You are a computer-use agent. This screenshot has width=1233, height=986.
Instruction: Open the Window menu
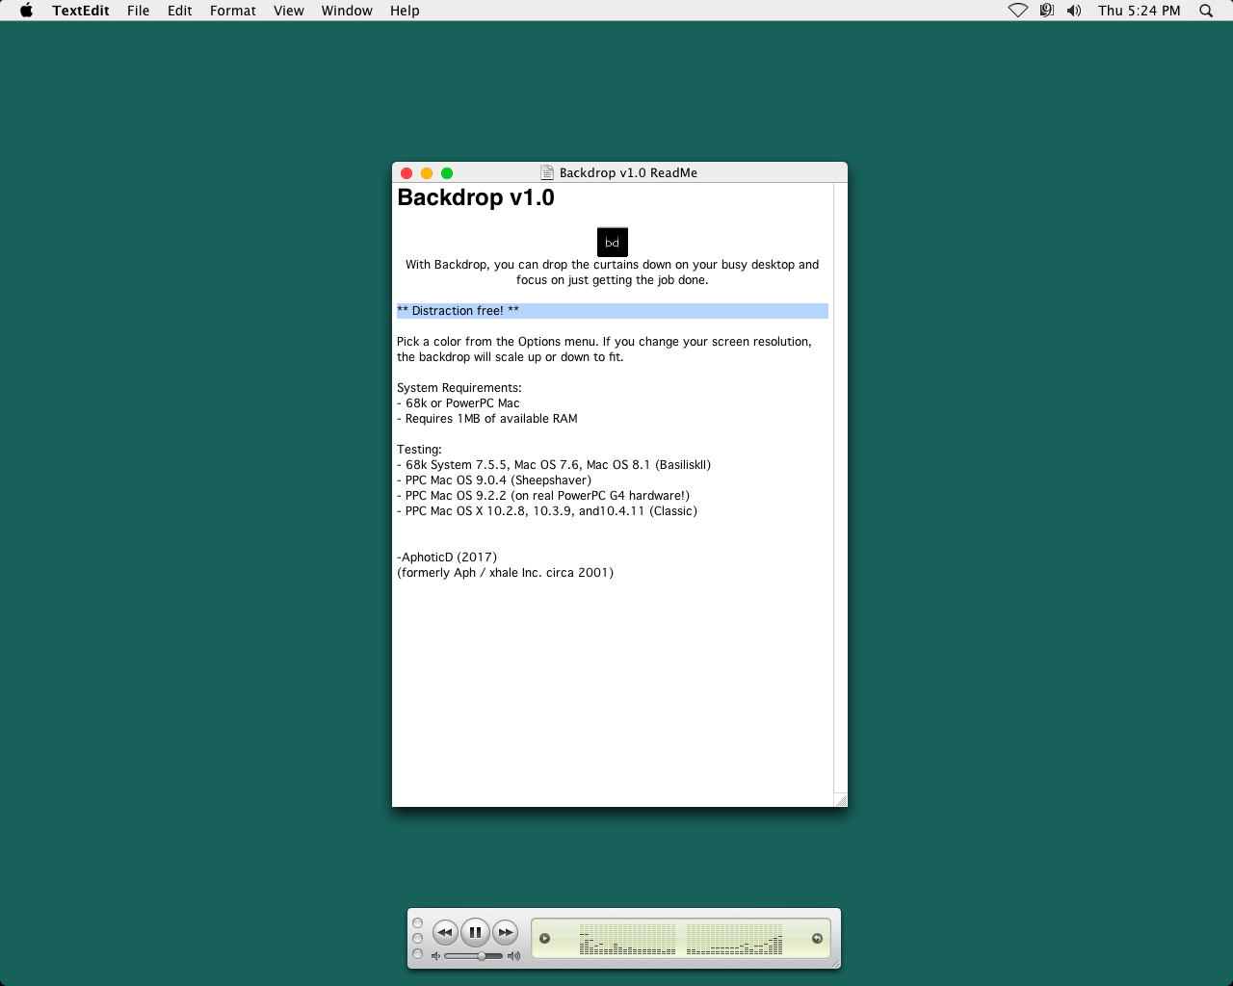click(347, 11)
